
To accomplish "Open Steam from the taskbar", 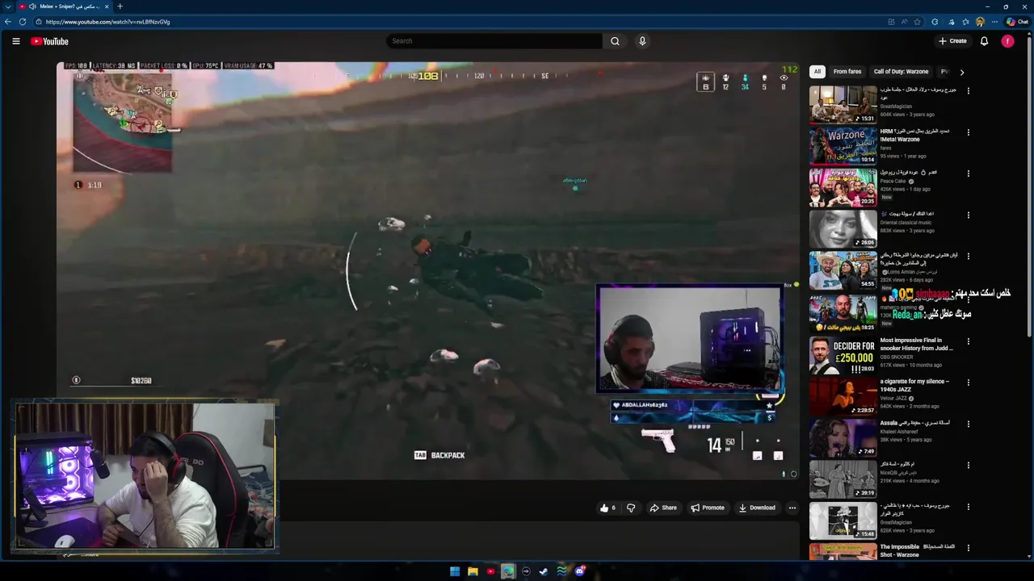I will [x=544, y=571].
